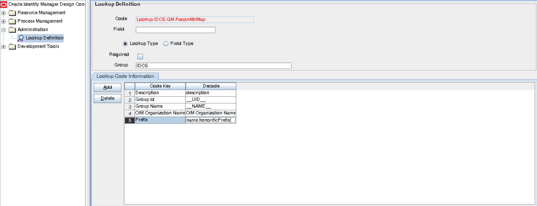Viewport: 537px width, 206px height.
Task: Click the name.honorificPrefix decode cell
Action: point(211,120)
